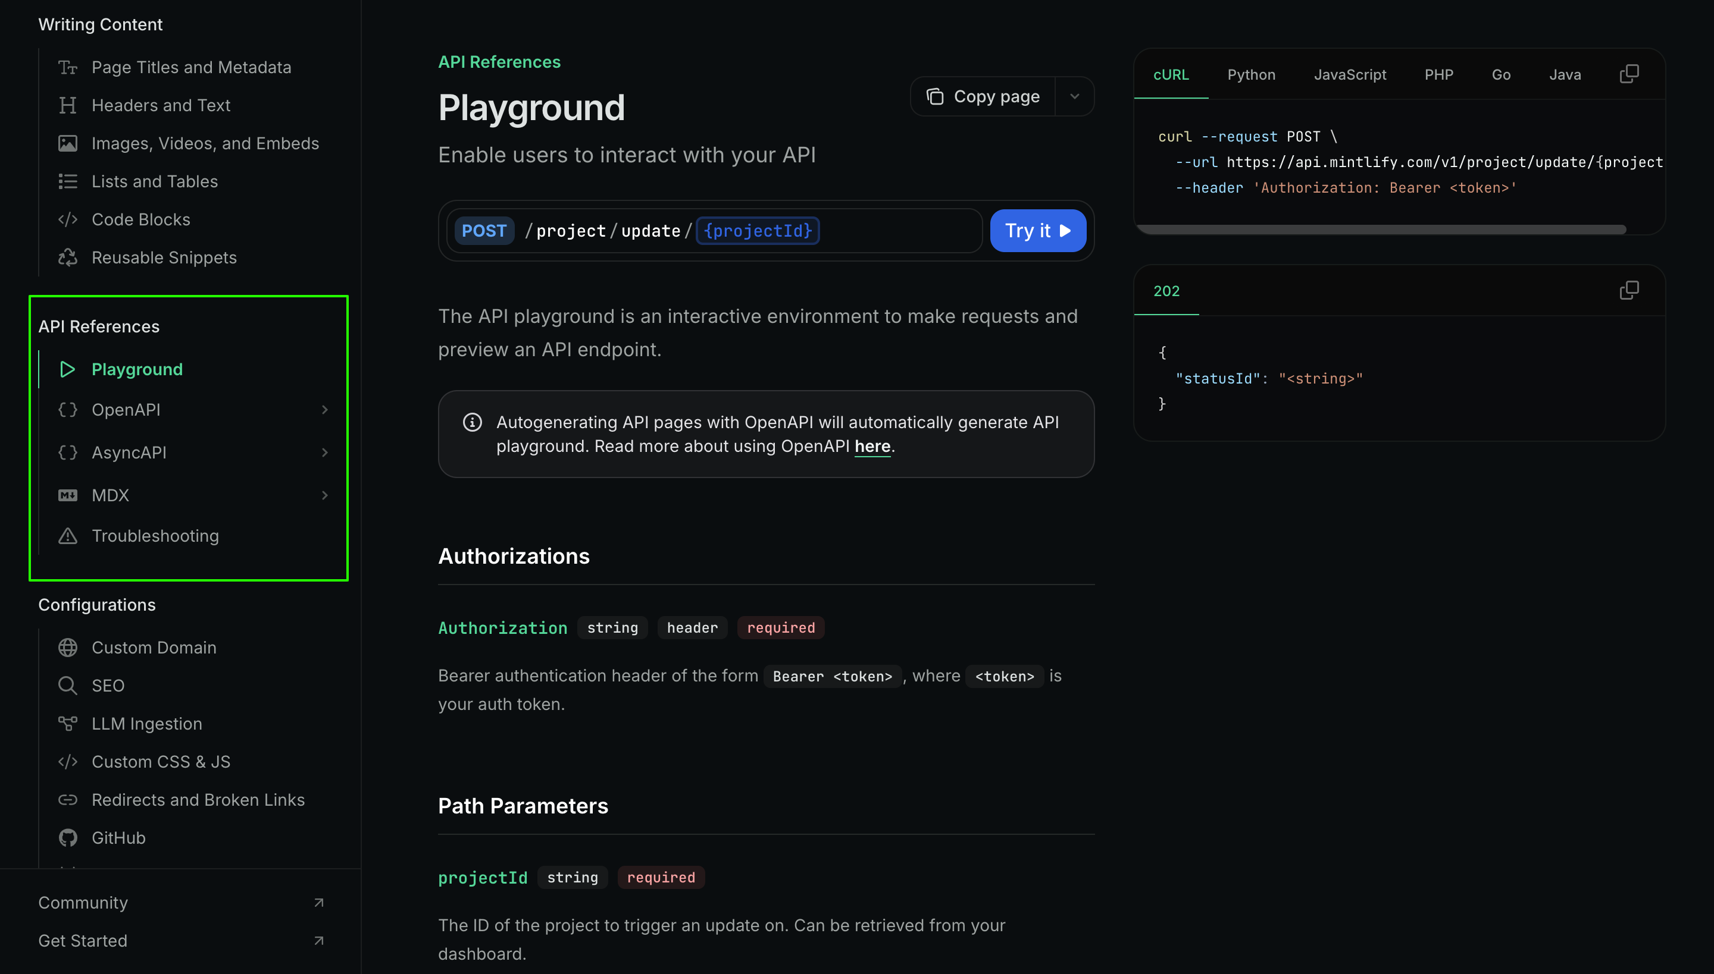Click the code block horizontal scrollbar
The height and width of the screenshot is (974, 1714).
click(1381, 230)
